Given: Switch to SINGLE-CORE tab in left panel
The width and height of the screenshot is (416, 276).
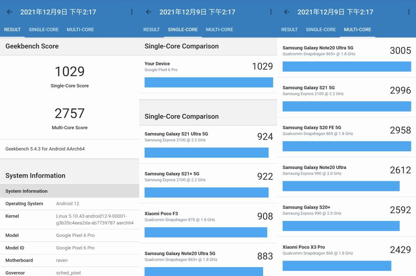Looking at the screenshot, I should [44, 30].
